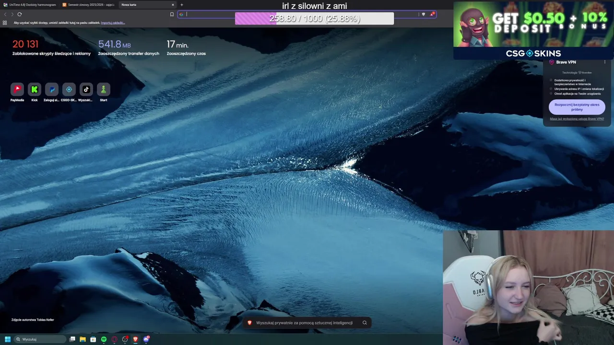Click the 'Zaoszczędzony czas' label
This screenshot has height=345, width=614.
tap(186, 54)
